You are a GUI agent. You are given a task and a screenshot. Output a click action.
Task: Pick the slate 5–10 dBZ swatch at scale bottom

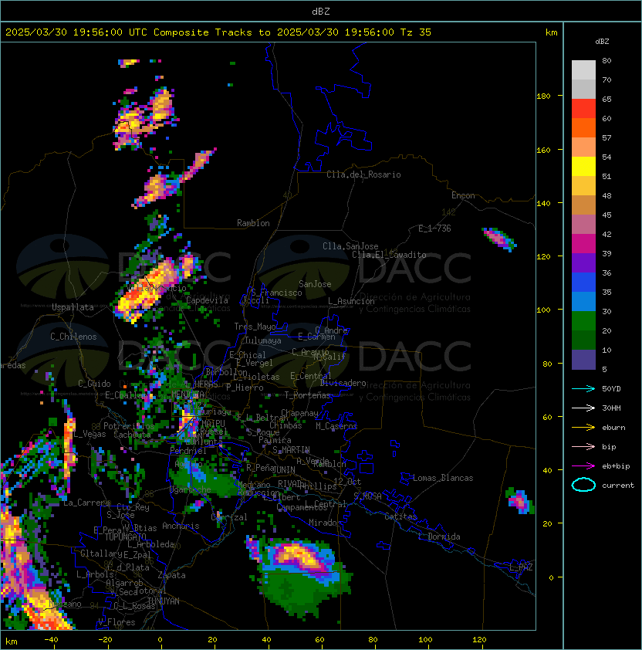tap(583, 360)
